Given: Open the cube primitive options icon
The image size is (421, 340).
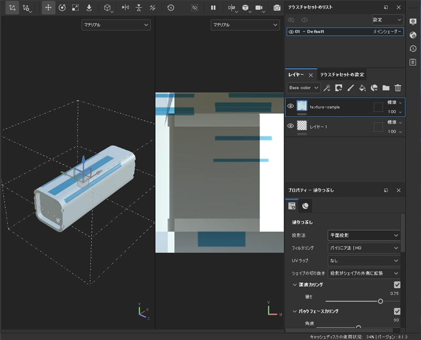Looking at the screenshot, I should [108, 8].
